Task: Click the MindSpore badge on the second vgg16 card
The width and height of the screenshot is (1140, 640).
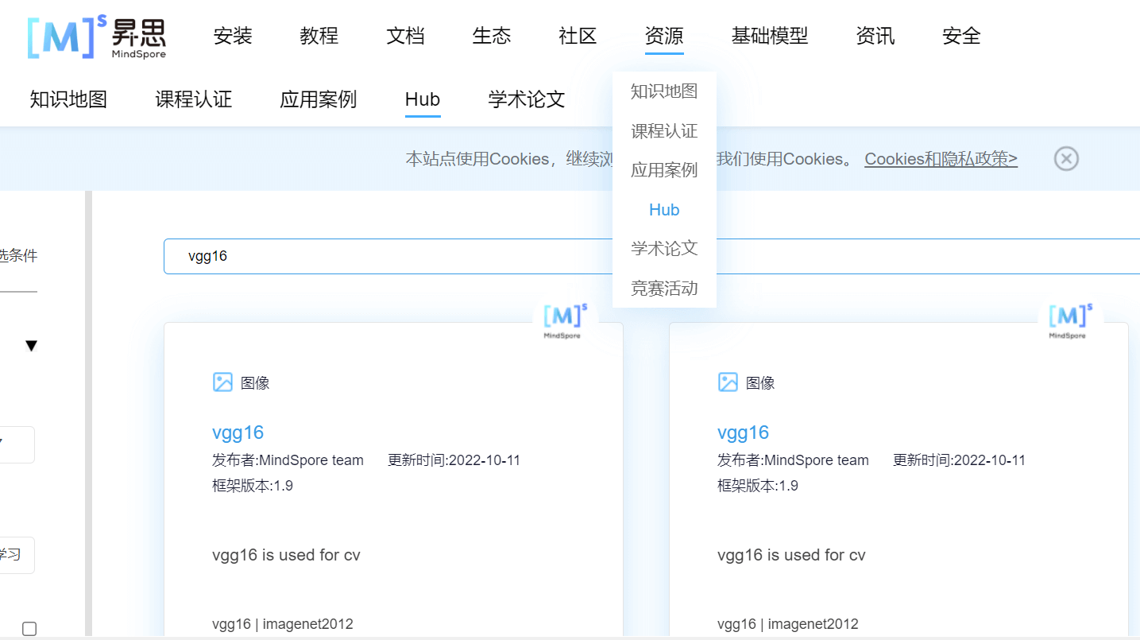Action: 1070,320
